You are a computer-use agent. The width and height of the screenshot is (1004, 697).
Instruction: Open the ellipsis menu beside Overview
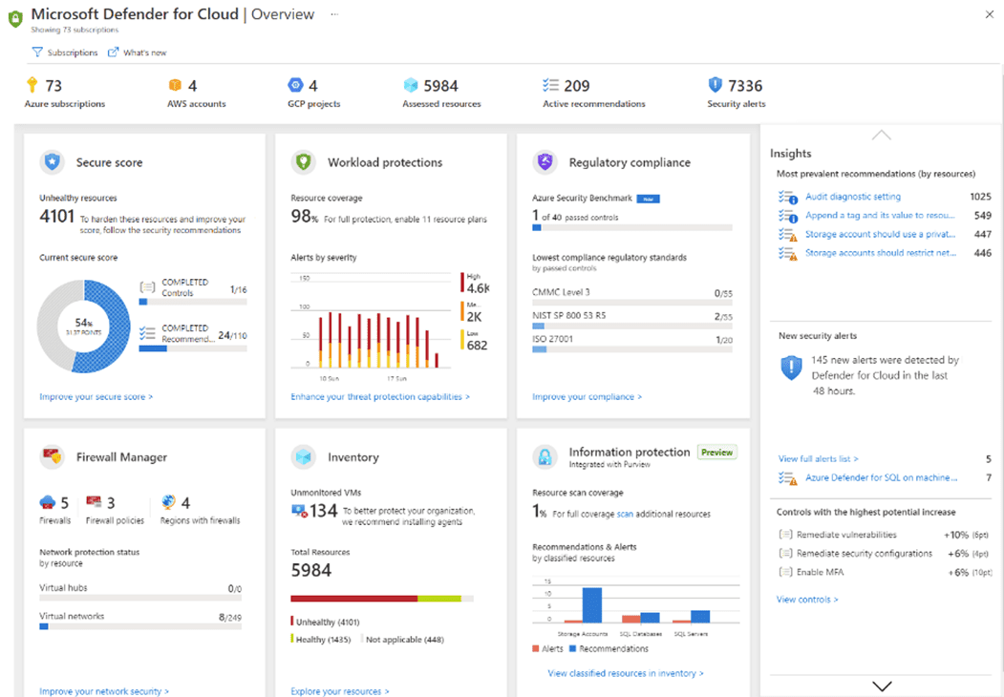tap(334, 14)
